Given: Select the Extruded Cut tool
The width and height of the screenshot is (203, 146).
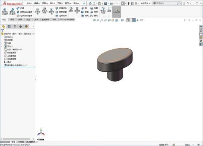Looking at the screenshot, I should (x=37, y=12).
